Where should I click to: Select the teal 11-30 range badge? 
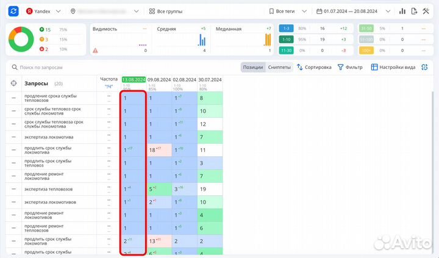pos(286,51)
